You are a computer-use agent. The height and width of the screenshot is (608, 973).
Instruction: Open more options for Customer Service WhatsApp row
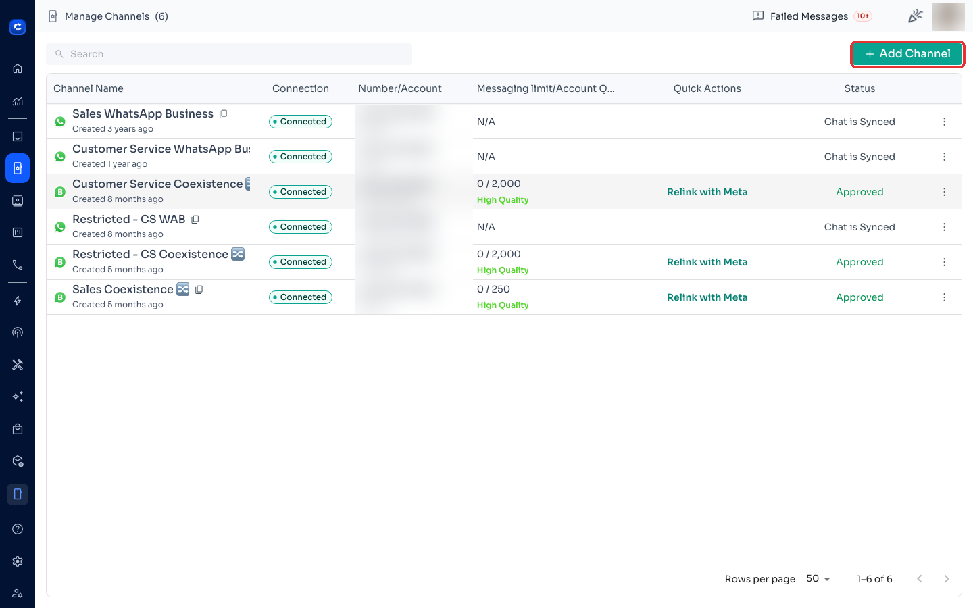coord(945,157)
